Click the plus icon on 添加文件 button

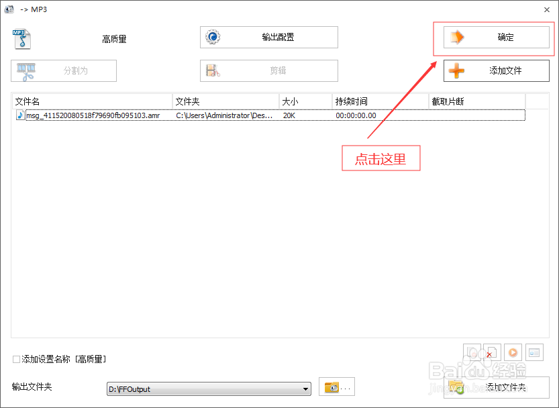456,70
